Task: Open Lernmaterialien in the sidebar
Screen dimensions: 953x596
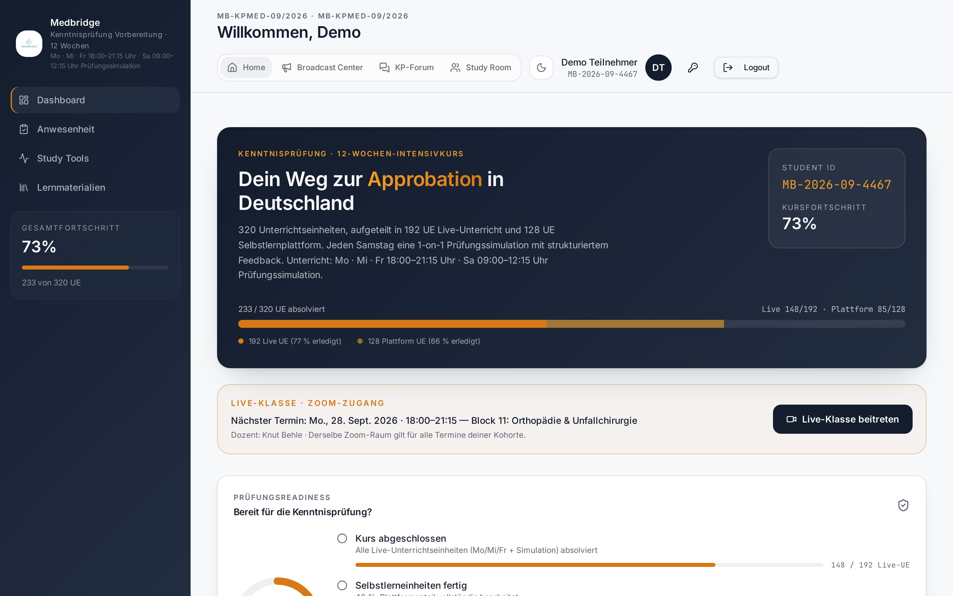Action: pos(95,188)
